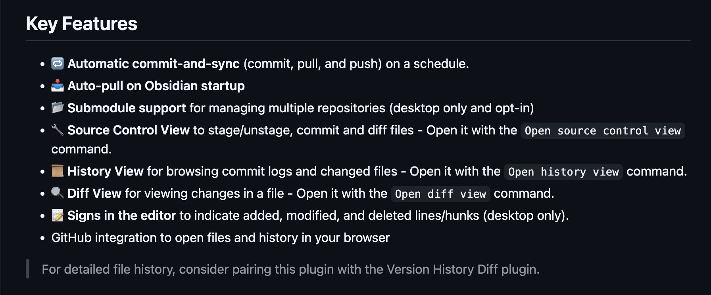Select the 'Open diff view' code snippet
The width and height of the screenshot is (711, 295).
coord(440,194)
